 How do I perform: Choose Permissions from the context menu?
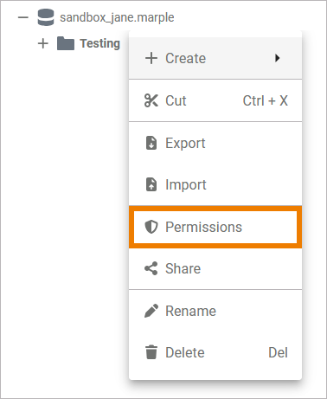(215, 227)
